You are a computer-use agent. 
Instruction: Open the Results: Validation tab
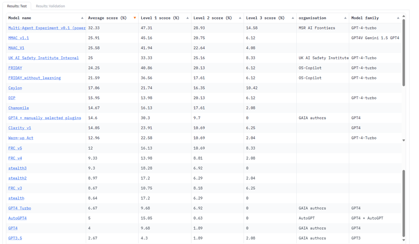[50, 6]
